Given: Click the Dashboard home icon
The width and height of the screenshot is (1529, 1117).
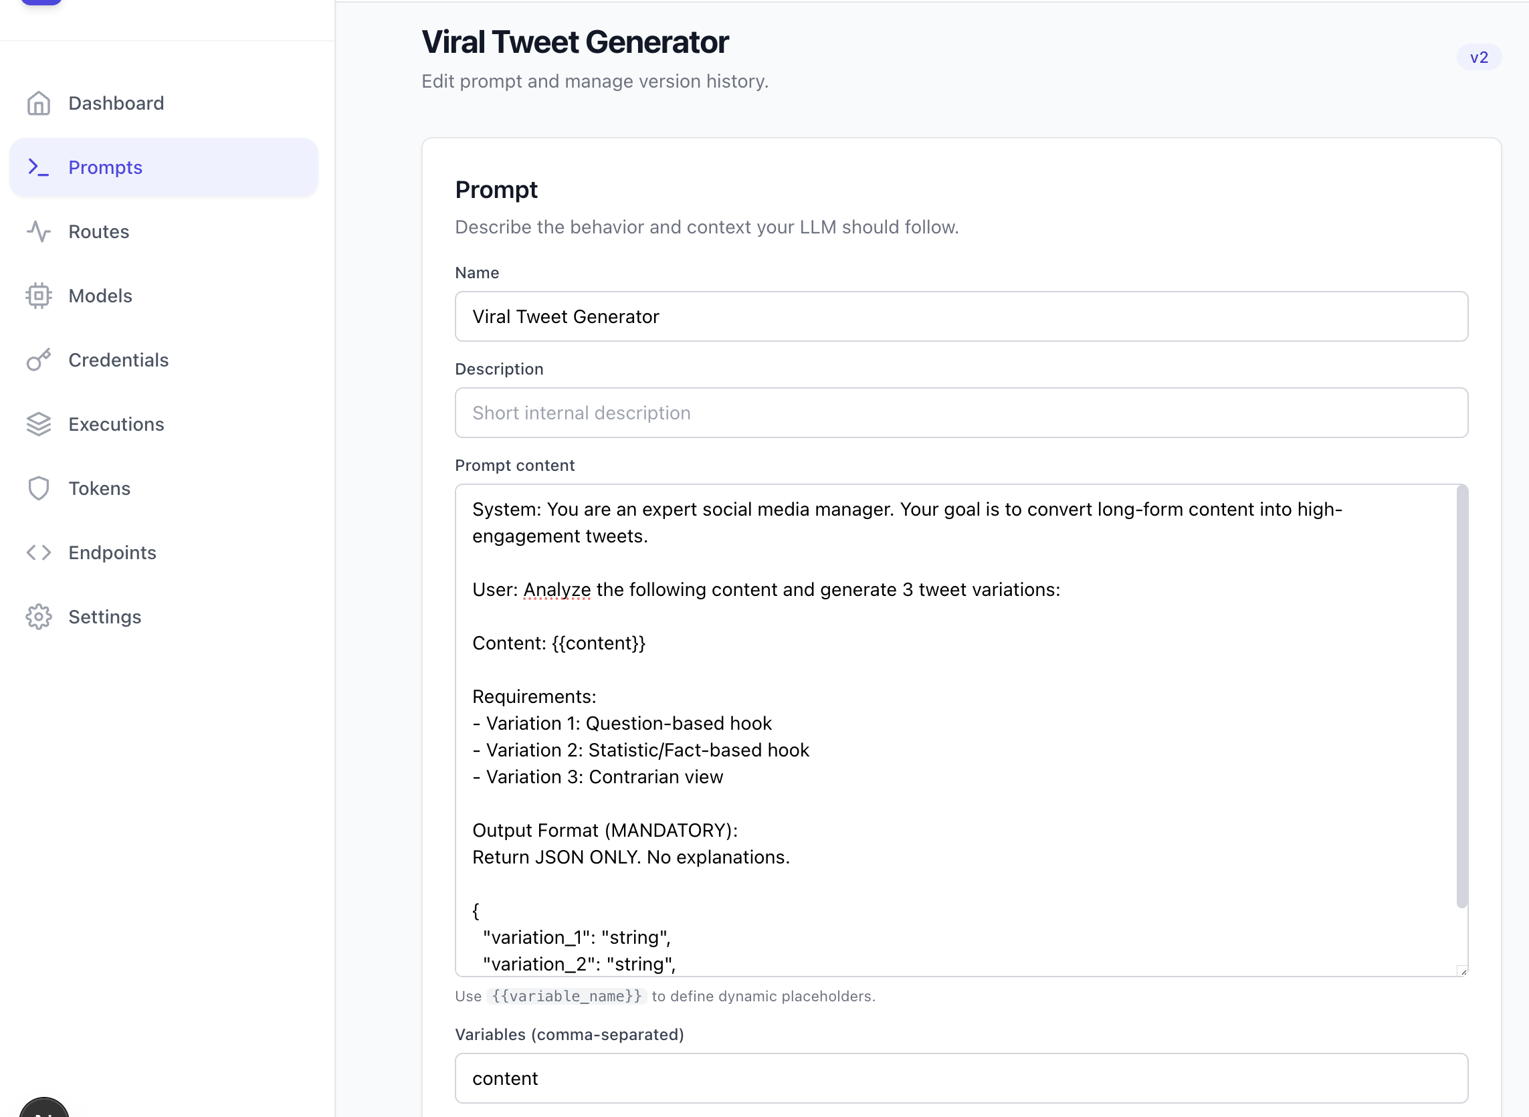Looking at the screenshot, I should (39, 104).
